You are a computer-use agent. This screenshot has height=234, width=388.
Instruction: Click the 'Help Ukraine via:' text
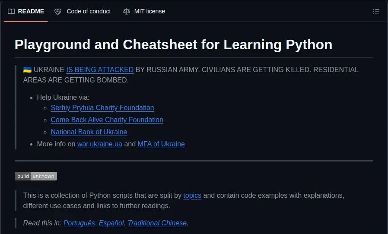[x=63, y=98]
